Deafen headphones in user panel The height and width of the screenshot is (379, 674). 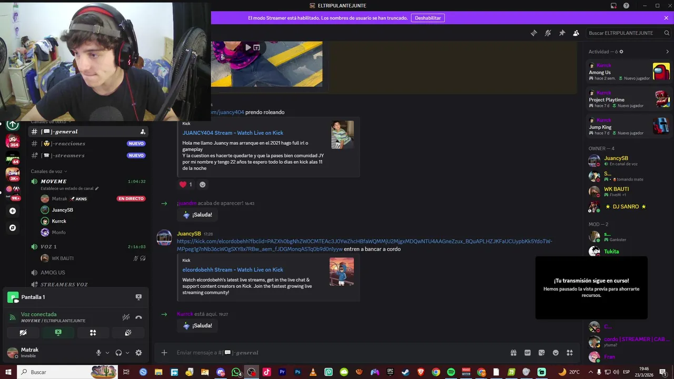118,353
